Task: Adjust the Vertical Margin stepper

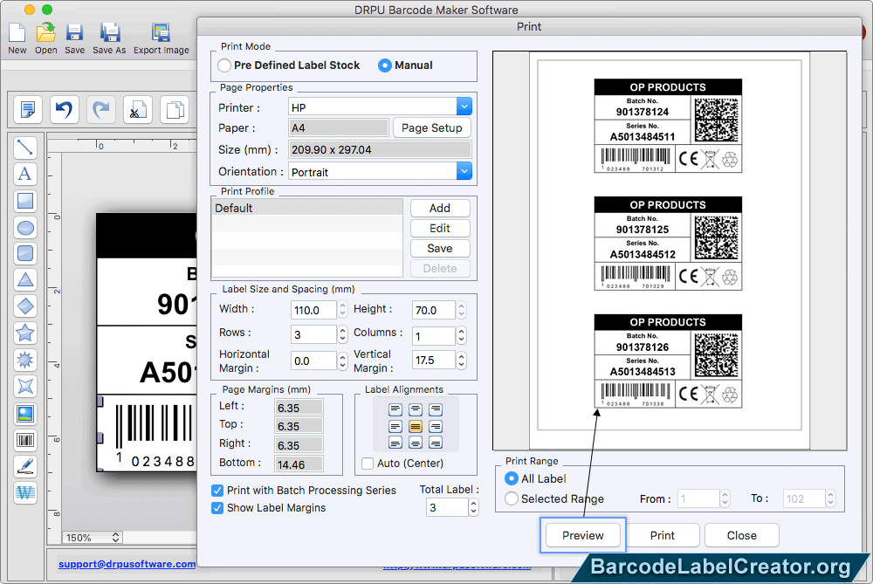Action: click(461, 361)
